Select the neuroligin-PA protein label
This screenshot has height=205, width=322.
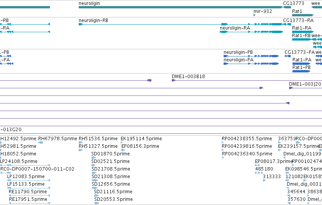(238, 60)
